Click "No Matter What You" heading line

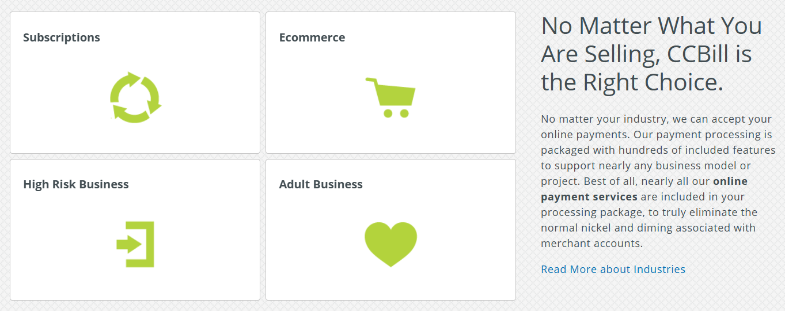pos(651,26)
